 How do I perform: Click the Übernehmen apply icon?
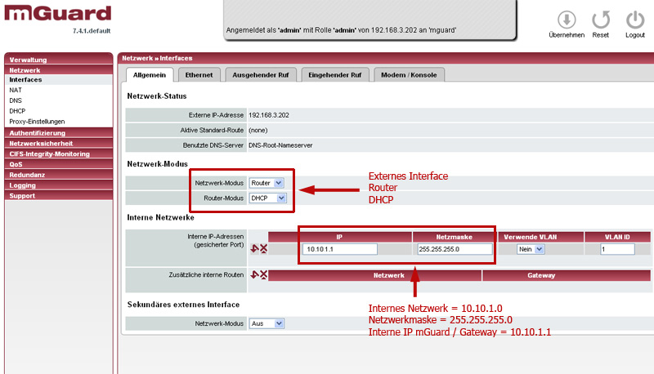click(566, 20)
